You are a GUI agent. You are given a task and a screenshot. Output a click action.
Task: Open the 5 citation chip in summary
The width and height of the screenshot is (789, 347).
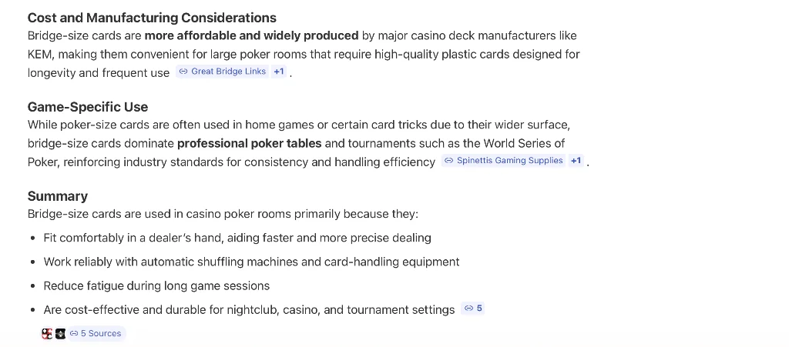473,309
